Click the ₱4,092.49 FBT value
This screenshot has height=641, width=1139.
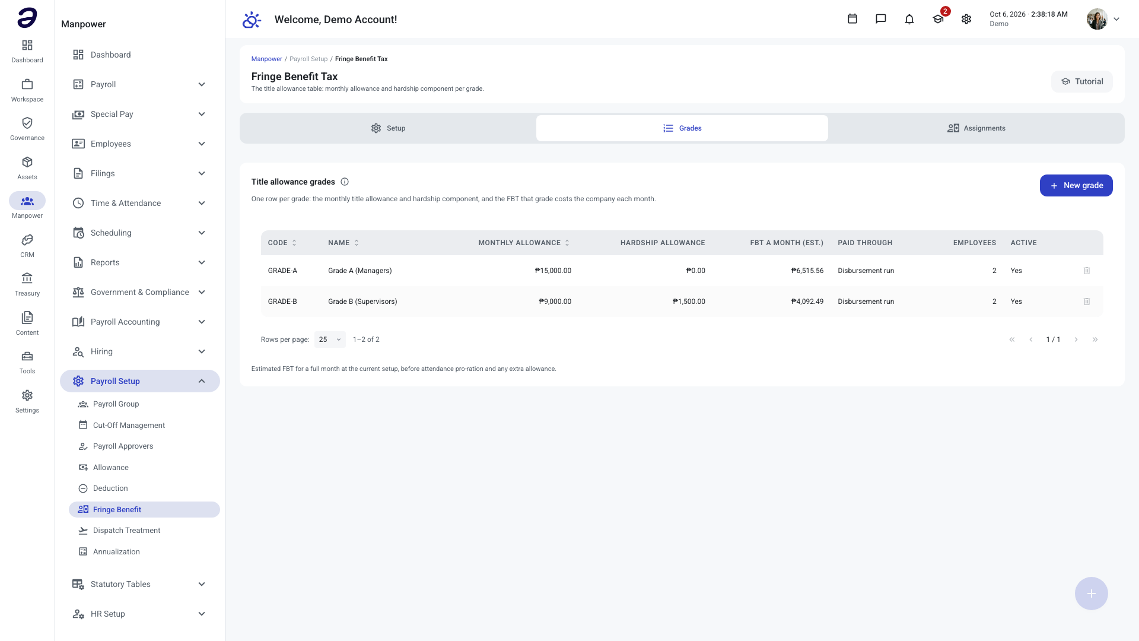[x=807, y=302]
